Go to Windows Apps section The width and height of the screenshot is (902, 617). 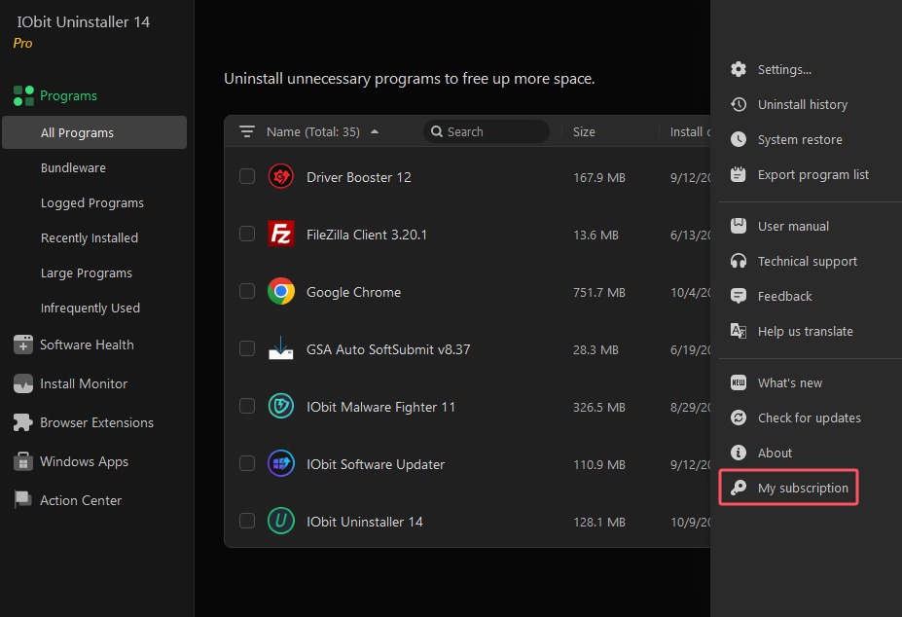[84, 461]
